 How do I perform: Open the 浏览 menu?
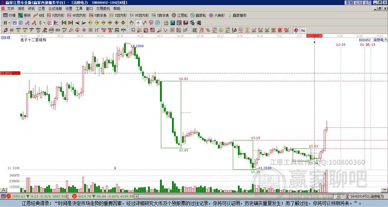(x=21, y=9)
